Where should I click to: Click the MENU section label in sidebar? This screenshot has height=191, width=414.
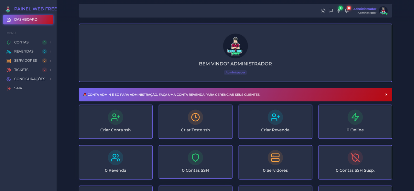click(11, 33)
